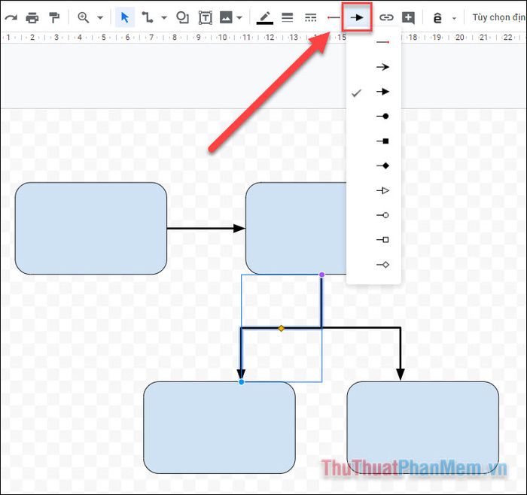Open the line color pencil picker

tap(265, 18)
